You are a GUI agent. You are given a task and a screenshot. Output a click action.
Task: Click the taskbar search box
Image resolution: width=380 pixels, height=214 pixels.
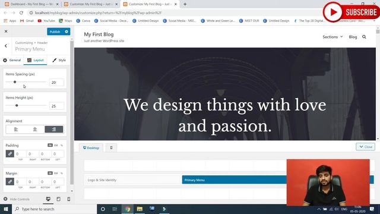click(x=54, y=209)
